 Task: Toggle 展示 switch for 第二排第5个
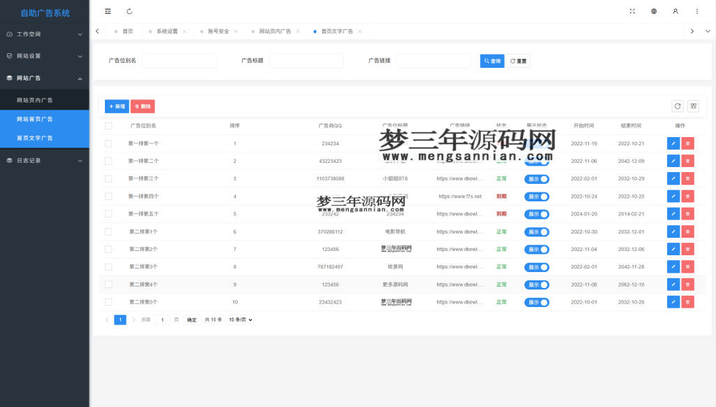point(536,302)
